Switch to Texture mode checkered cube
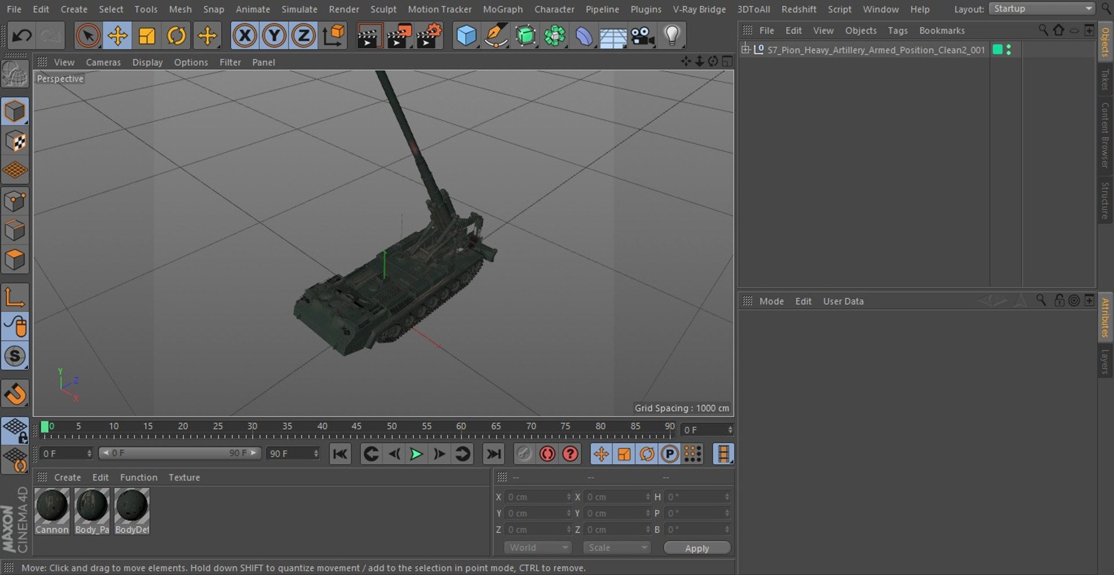The width and height of the screenshot is (1114, 575). (x=15, y=141)
